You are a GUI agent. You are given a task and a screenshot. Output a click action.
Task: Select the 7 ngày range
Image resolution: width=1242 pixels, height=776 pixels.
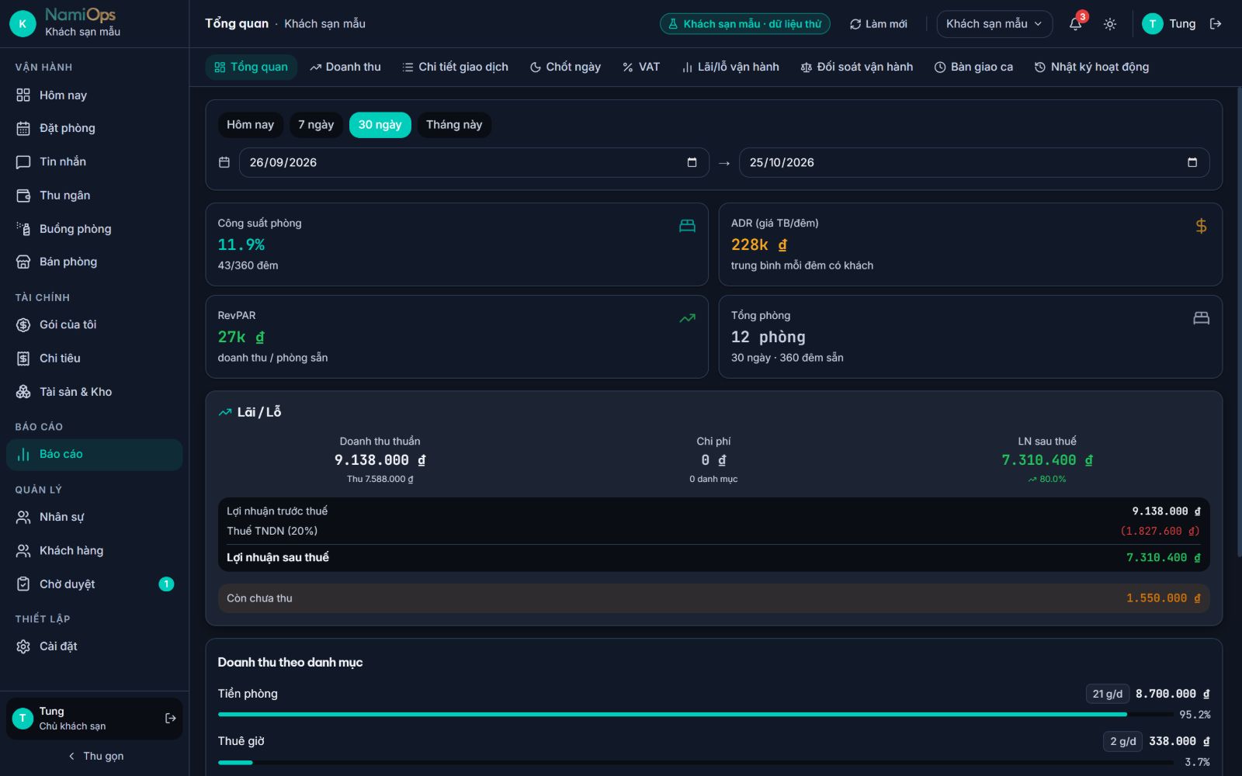click(x=316, y=125)
